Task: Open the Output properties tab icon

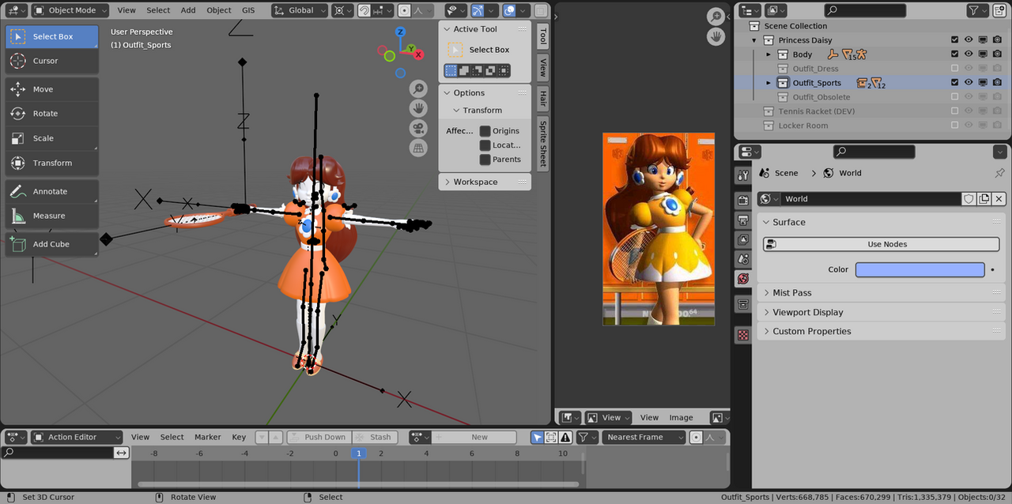Action: [x=743, y=220]
